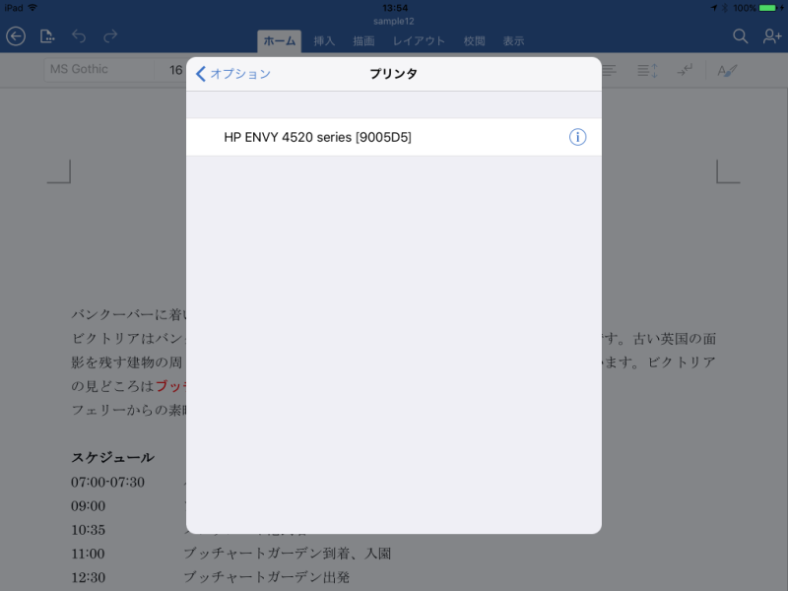This screenshot has height=591, width=788.
Task: Open info for HP ENVY 4520 printer
Action: [577, 137]
